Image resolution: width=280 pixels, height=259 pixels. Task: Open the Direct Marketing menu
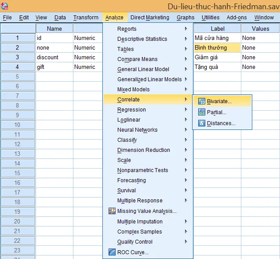tap(149, 18)
